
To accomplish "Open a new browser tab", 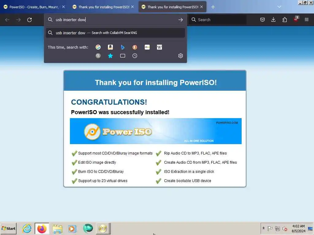I will [x=213, y=7].
